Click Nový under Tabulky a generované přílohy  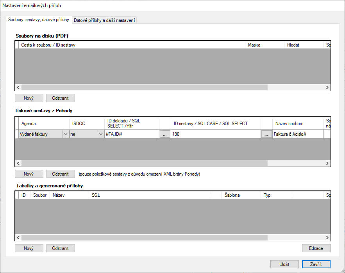pos(29,248)
